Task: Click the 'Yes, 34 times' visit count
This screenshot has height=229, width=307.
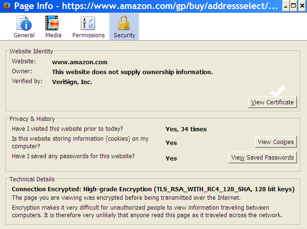Action: [x=186, y=129]
